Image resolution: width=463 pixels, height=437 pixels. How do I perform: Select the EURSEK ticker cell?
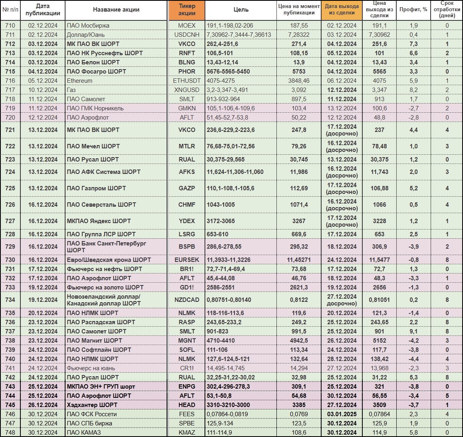point(187,260)
